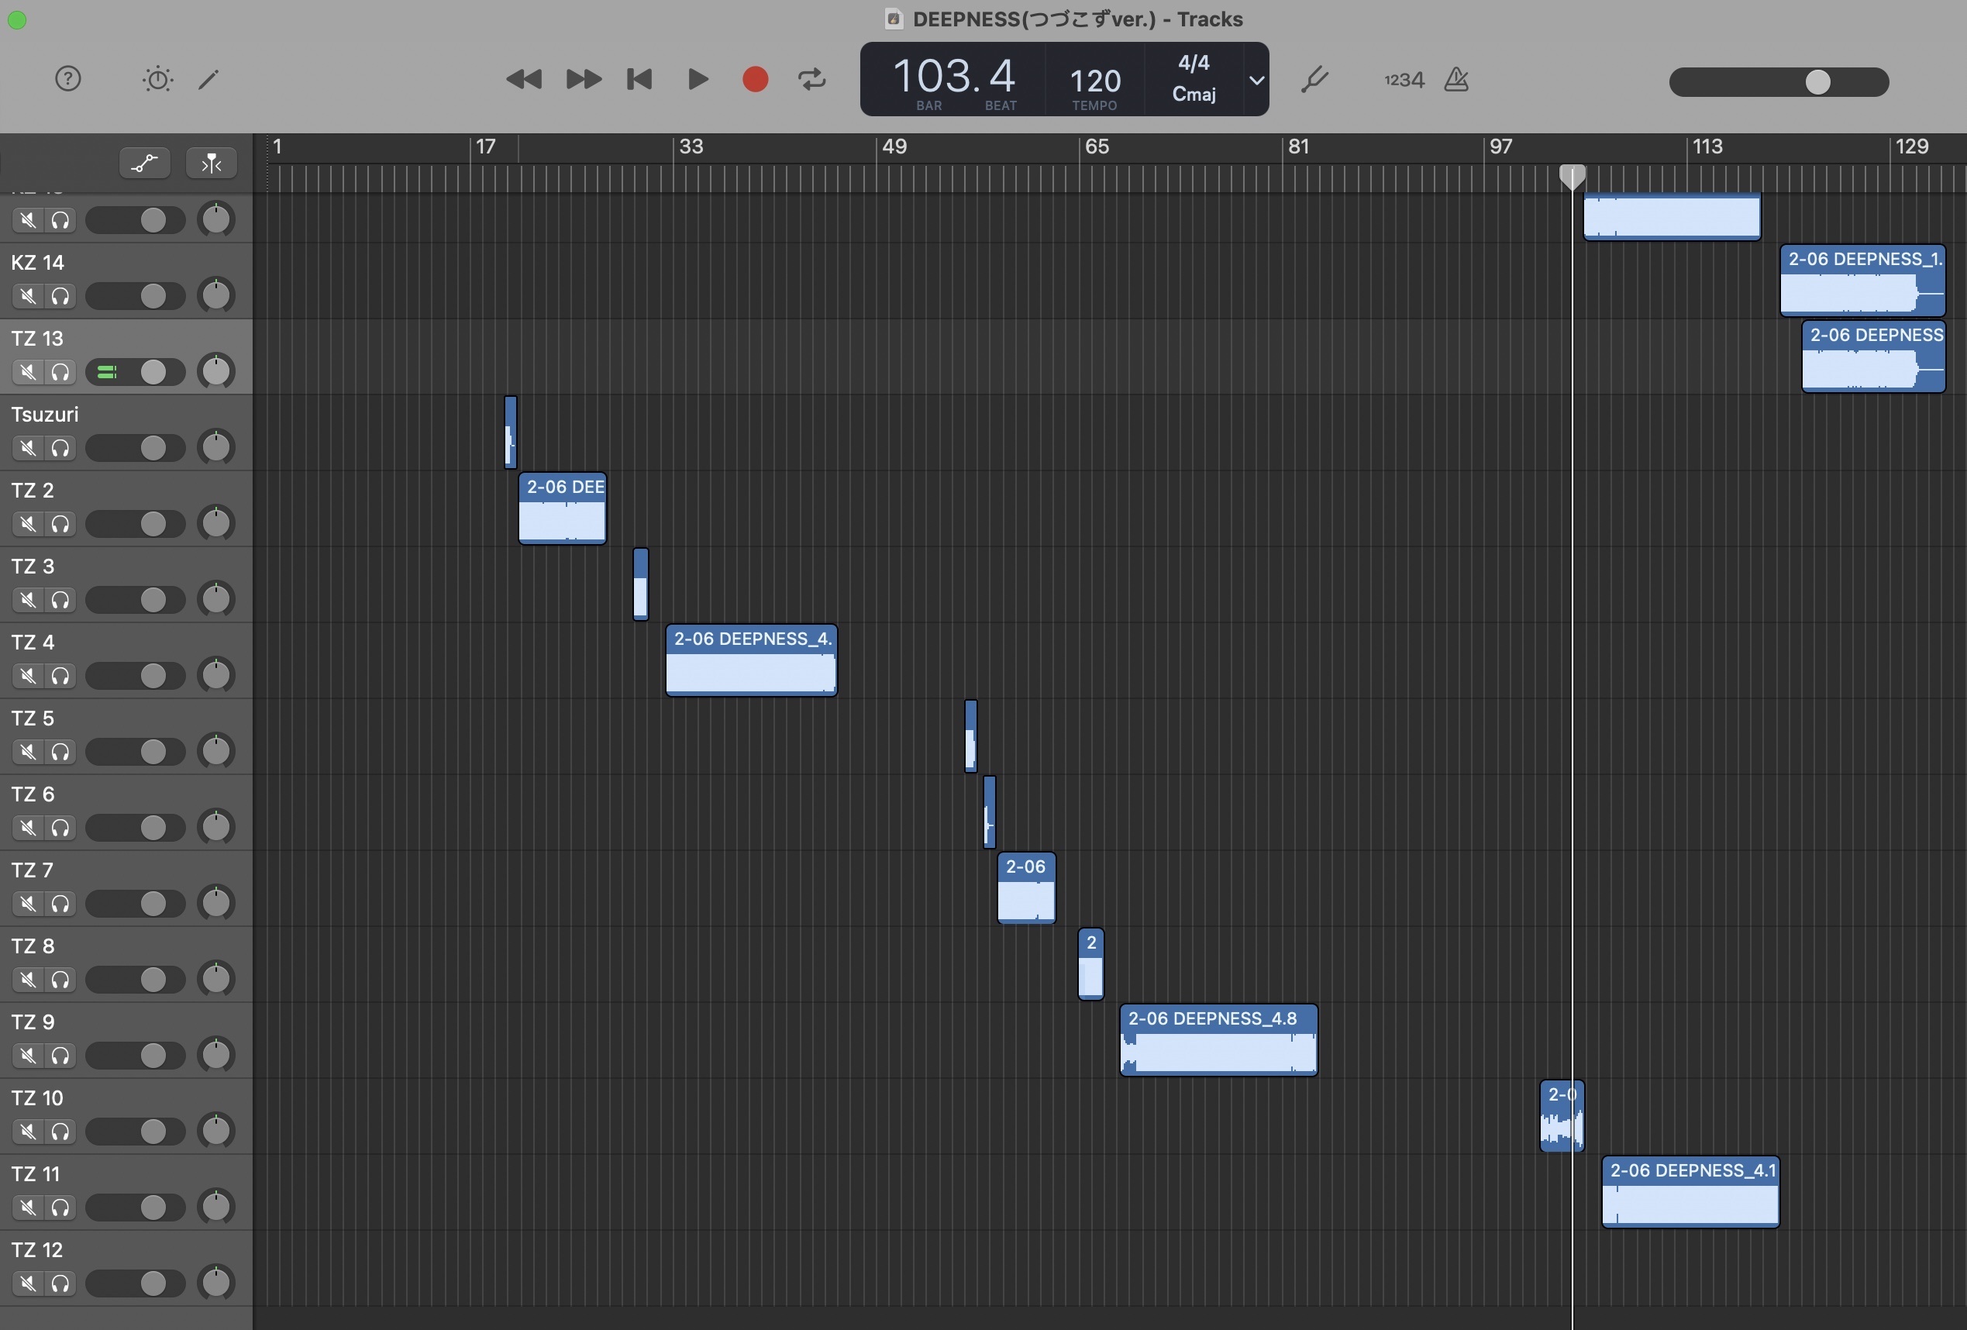Click the green window zoom button
1967x1330 pixels.
[x=17, y=19]
